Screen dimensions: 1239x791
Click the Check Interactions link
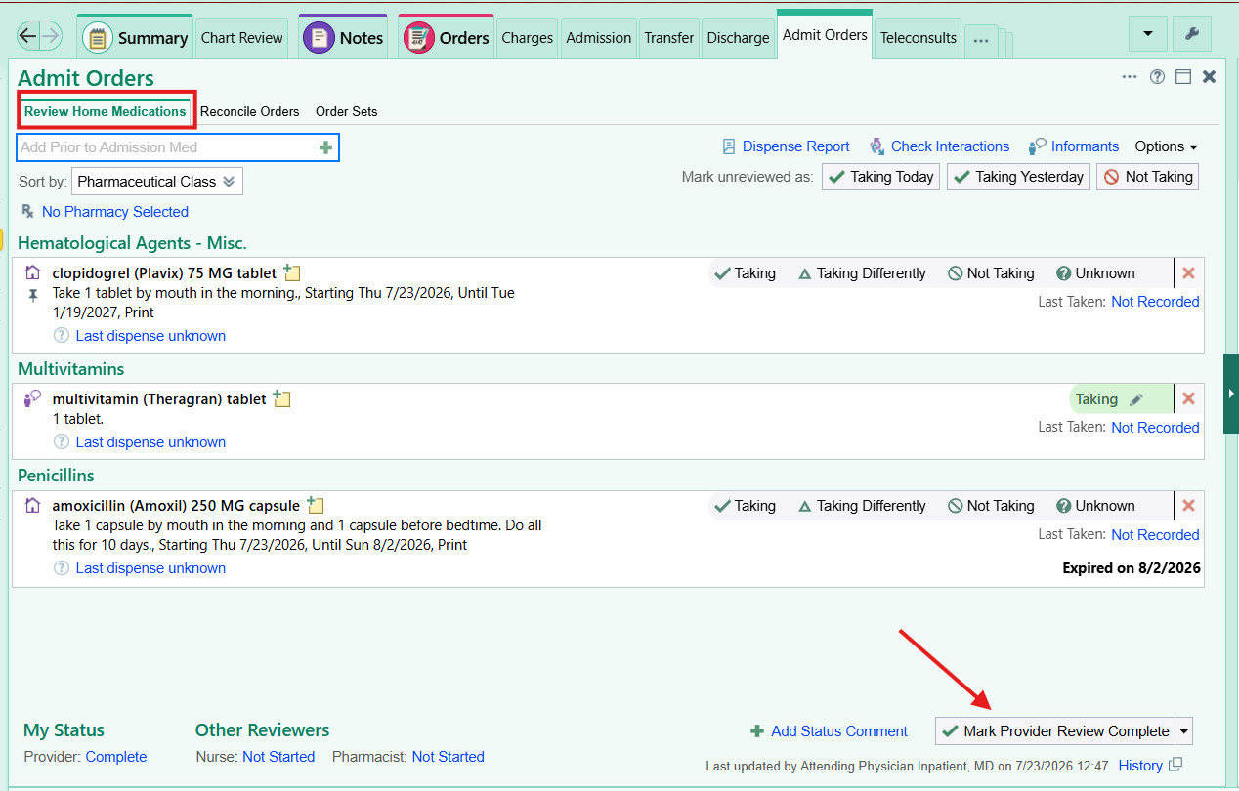coord(939,146)
